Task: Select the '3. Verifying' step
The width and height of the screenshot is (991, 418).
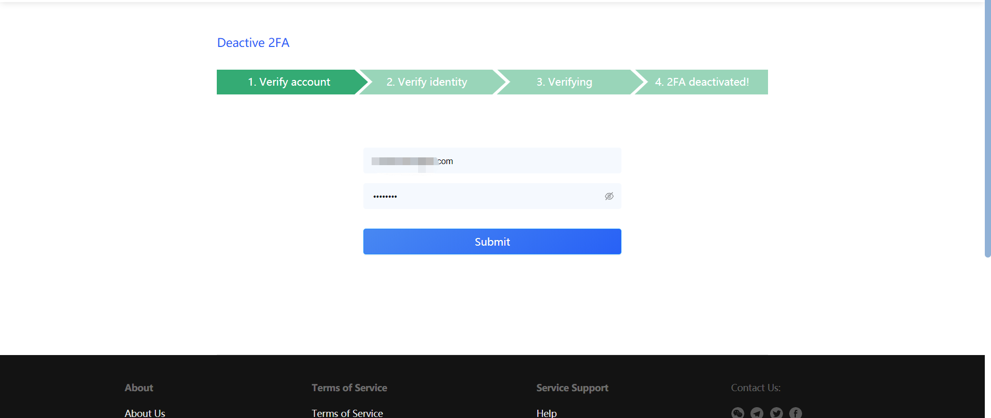Action: [x=564, y=82]
